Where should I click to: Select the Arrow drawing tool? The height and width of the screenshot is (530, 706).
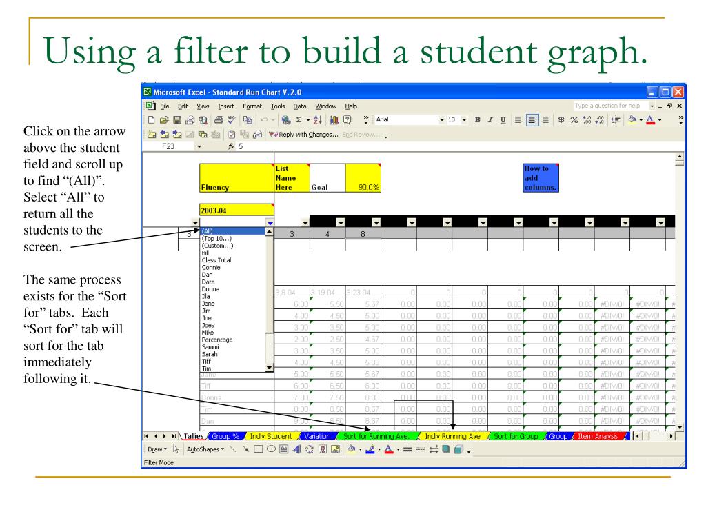point(245,449)
